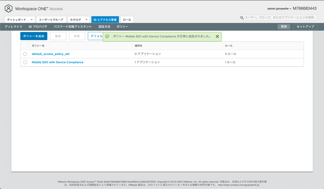Select Mobile SSO with Device Compliance radio button
This screenshot has width=324, height=189.
pyautogui.click(x=25, y=62)
